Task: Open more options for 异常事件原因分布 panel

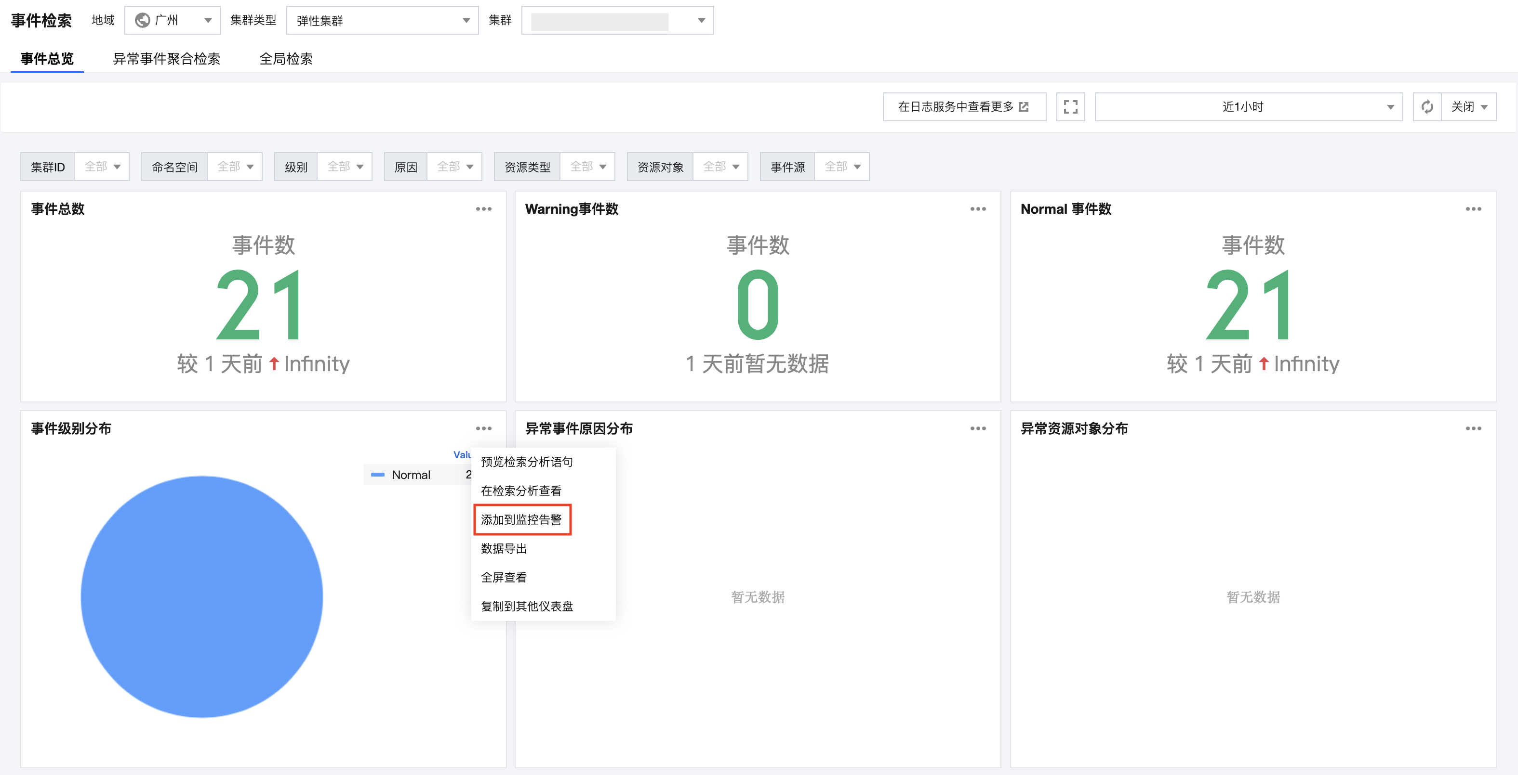Action: point(978,428)
